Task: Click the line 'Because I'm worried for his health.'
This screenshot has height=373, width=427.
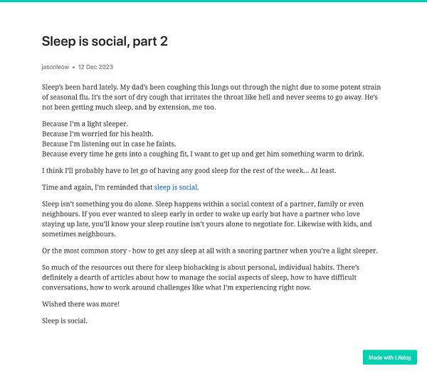Action: pos(97,134)
